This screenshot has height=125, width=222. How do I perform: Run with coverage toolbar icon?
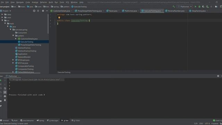(203, 7)
